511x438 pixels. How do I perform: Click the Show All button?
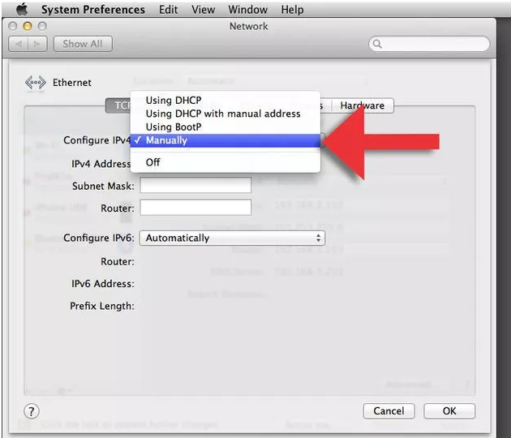[83, 44]
